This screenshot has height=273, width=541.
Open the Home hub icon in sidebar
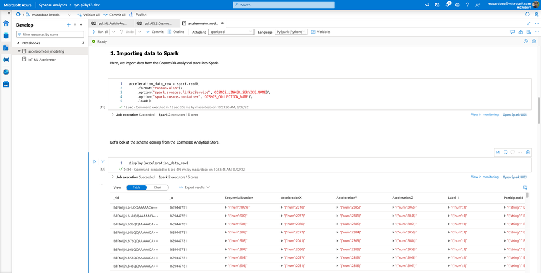6,23
